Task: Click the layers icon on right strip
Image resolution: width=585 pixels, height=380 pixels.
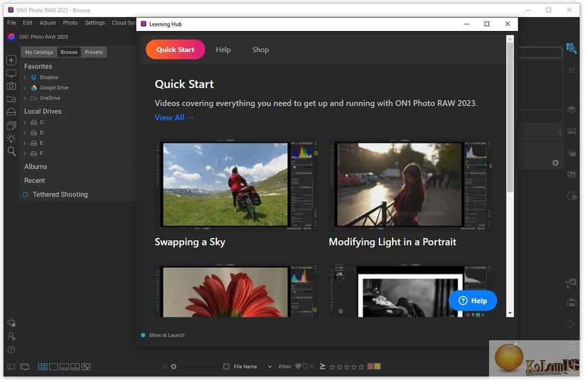Action: pos(571,109)
